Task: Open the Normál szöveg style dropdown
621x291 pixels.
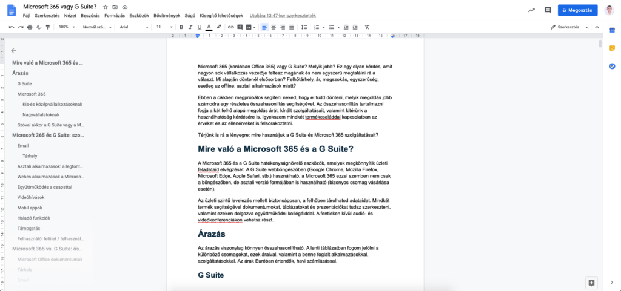Action: click(97, 27)
